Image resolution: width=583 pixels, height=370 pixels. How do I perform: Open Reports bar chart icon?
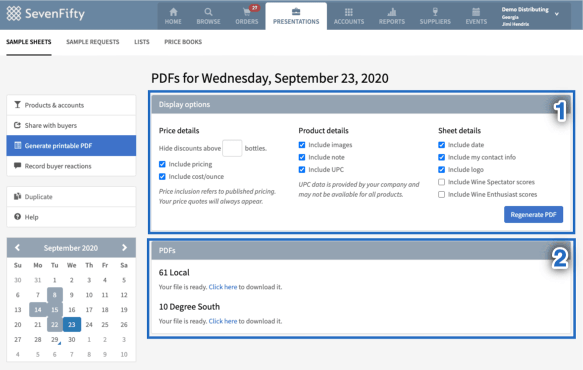click(x=391, y=12)
